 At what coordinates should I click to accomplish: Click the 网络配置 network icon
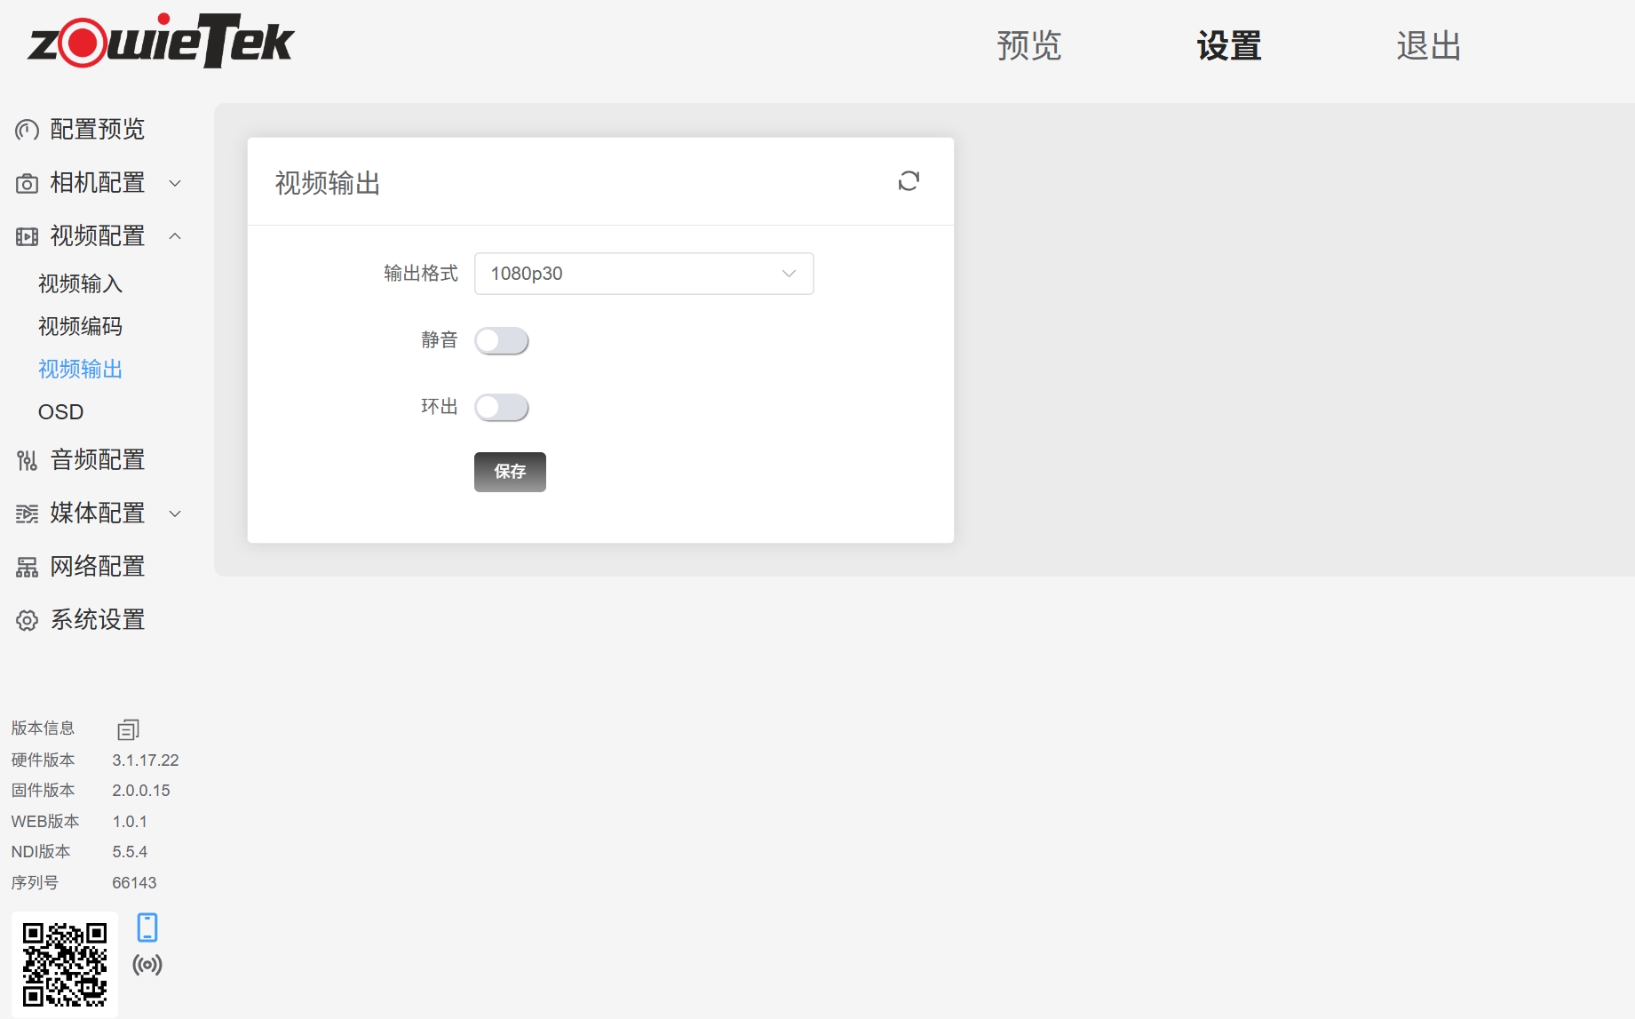point(27,567)
